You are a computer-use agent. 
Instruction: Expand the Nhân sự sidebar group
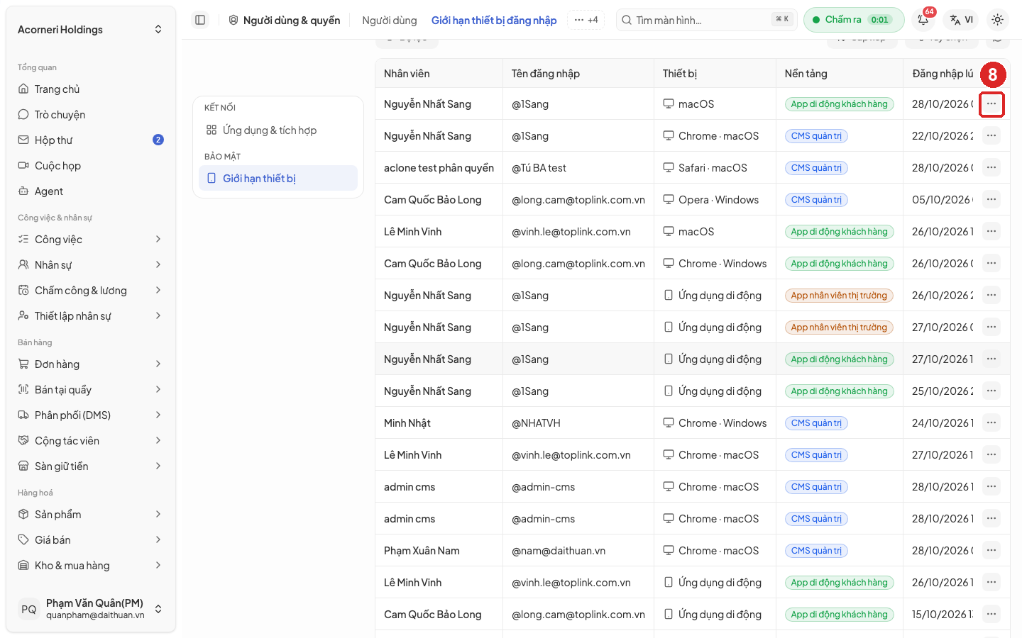point(91,265)
